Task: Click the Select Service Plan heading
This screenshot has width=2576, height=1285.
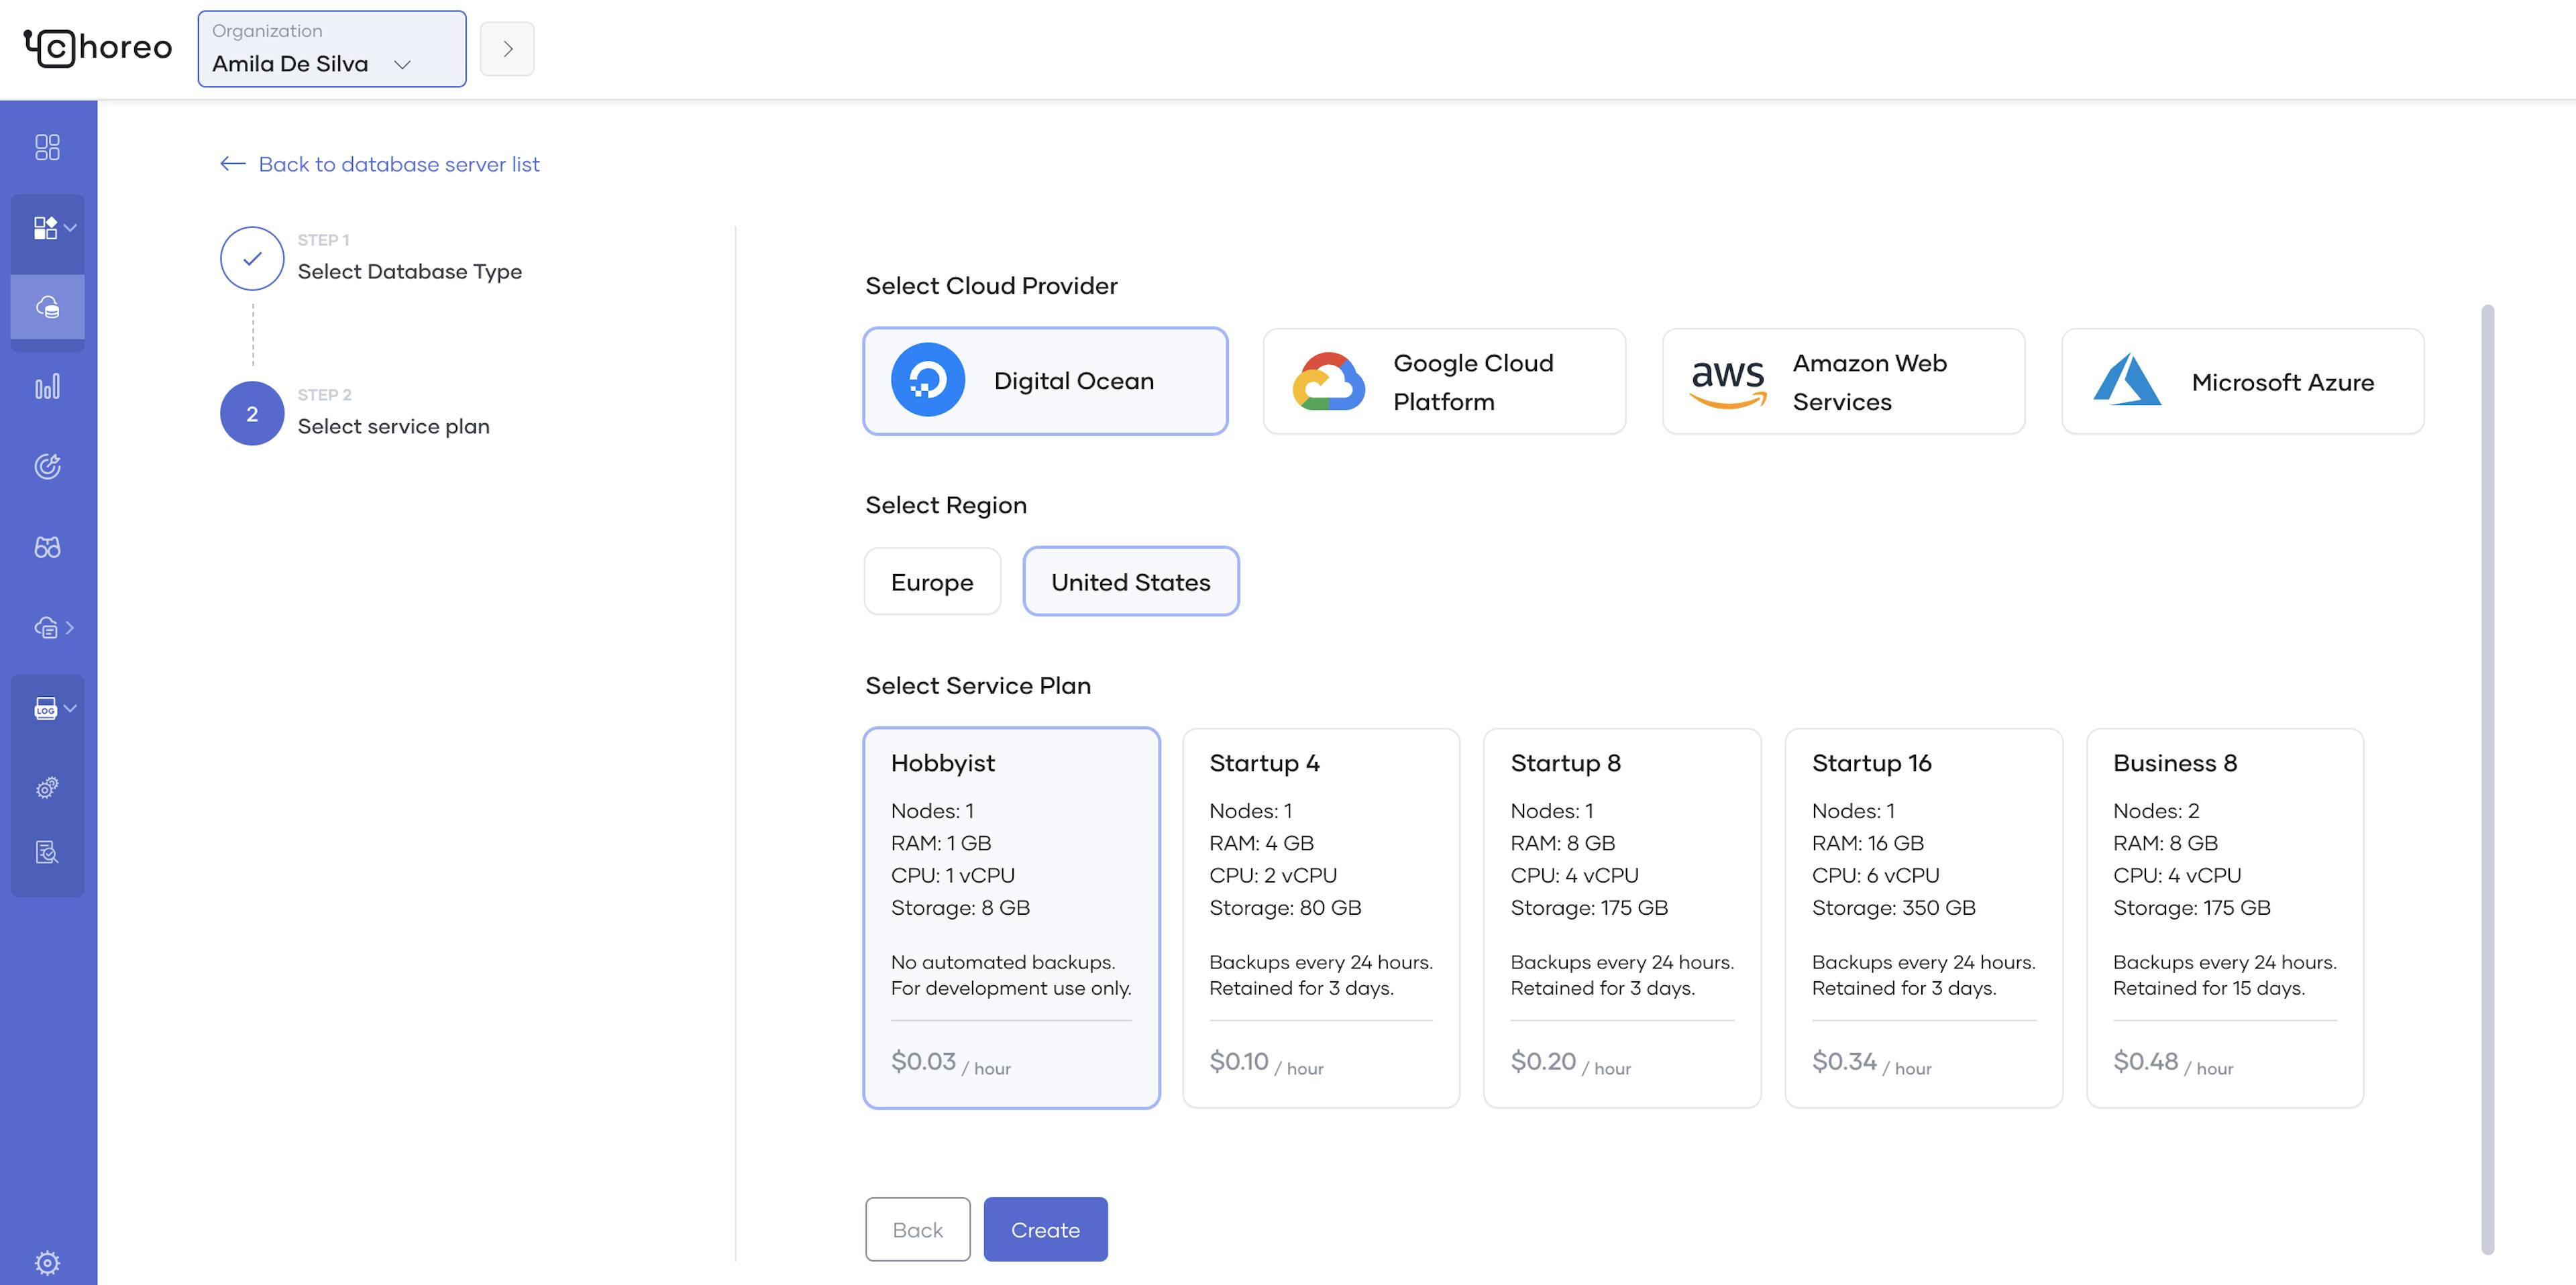Action: pyautogui.click(x=978, y=685)
